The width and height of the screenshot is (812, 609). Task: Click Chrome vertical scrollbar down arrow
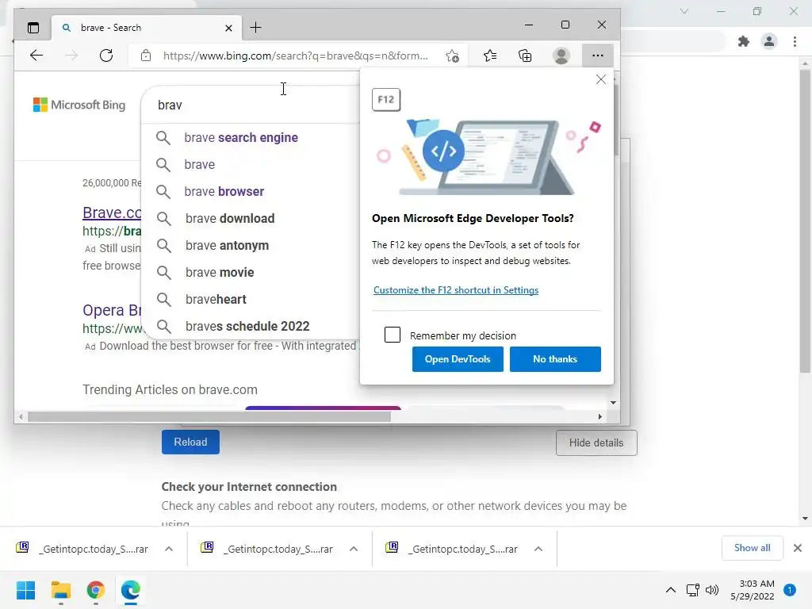(805, 519)
